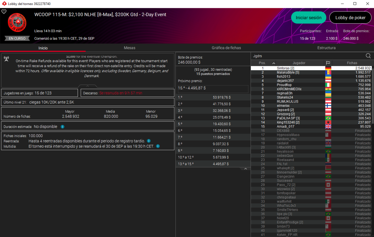The height and width of the screenshot is (237, 374).
Task: Click UK flag beside raidalot
Action: pos(328,143)
